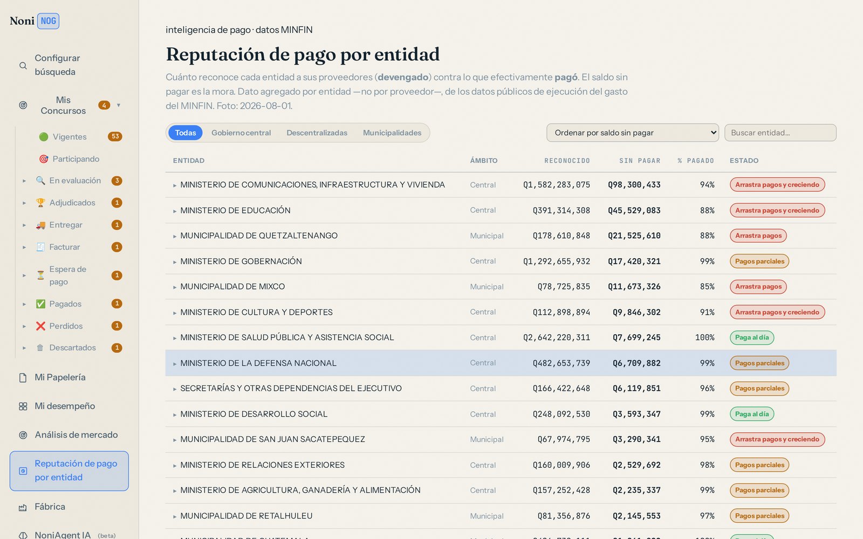The image size is (863, 539).
Task: Expand the En evaluación tree arrow
Action: click(24, 181)
